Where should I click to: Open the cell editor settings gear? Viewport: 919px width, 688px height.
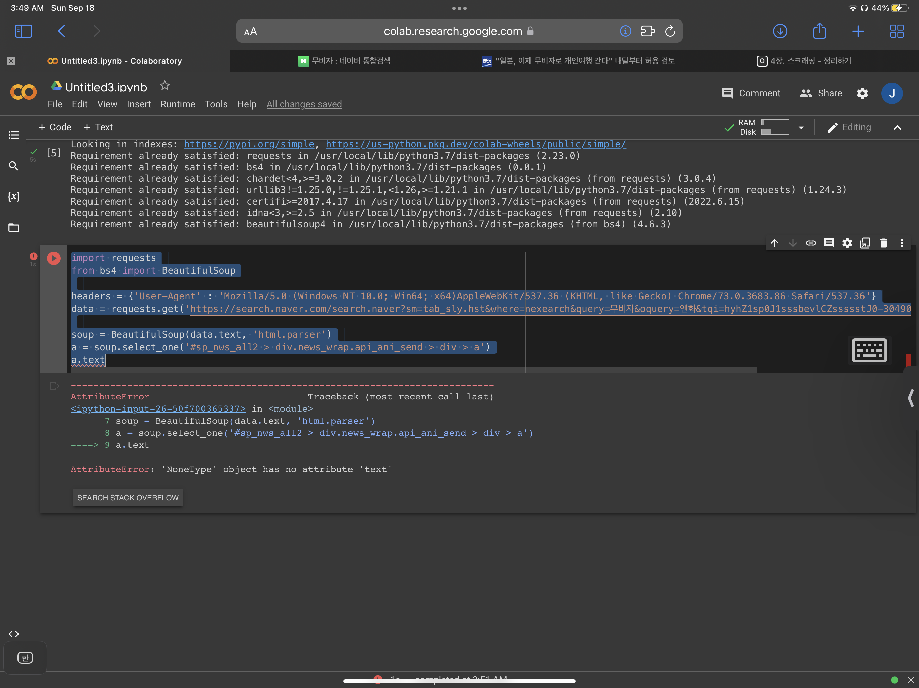coord(847,243)
